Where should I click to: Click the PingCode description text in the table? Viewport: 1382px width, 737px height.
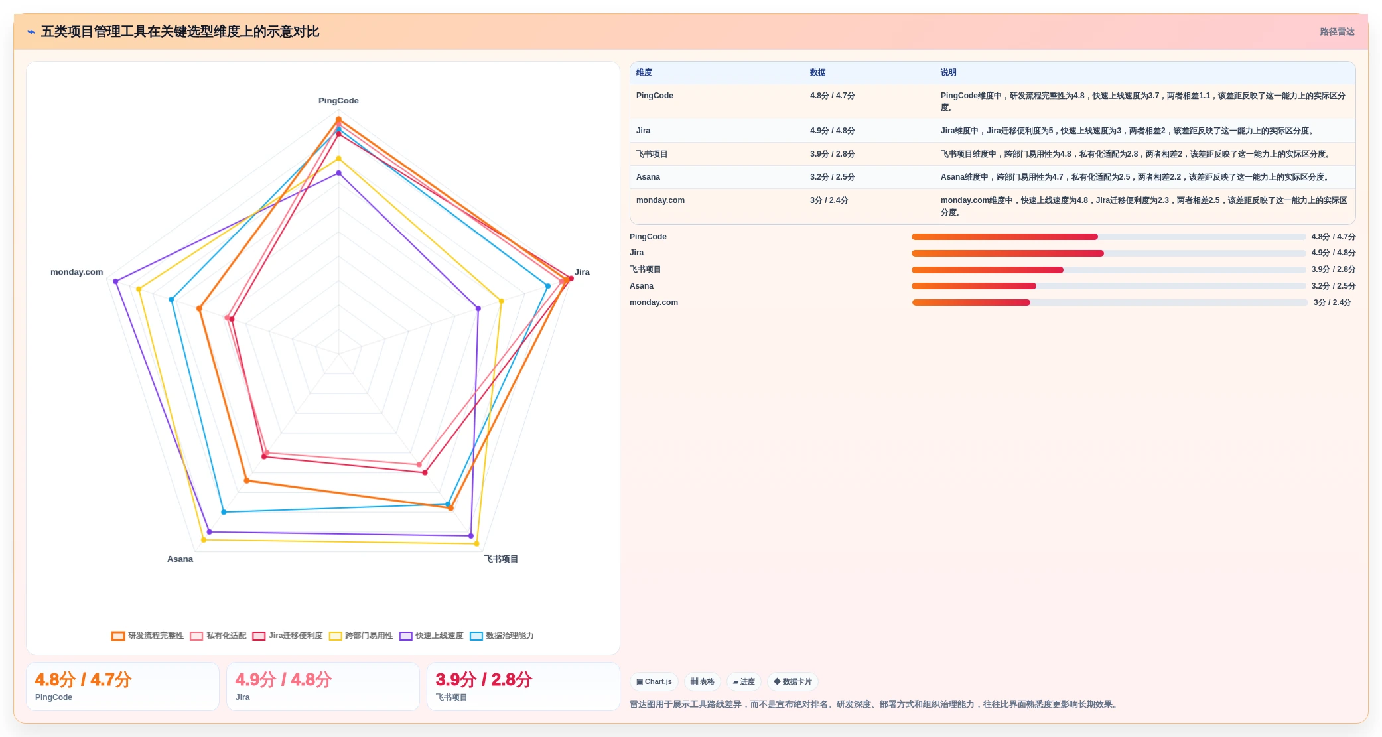coord(1143,101)
